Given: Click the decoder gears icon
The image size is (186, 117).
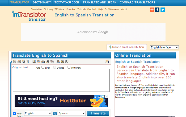Looking at the screenshot, I should (48, 61).
